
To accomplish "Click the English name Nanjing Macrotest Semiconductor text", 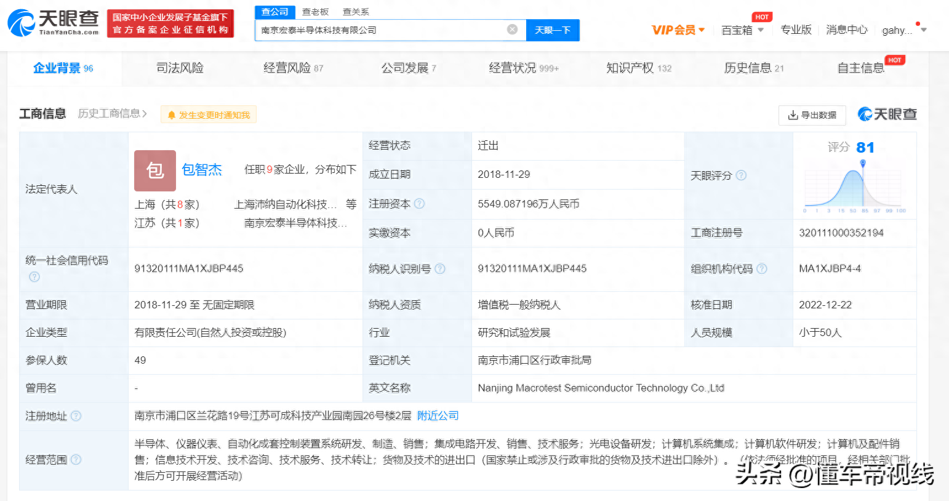I will click(x=601, y=388).
